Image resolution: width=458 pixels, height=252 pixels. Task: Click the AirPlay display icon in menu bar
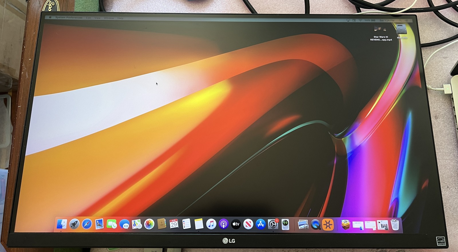(x=348, y=21)
